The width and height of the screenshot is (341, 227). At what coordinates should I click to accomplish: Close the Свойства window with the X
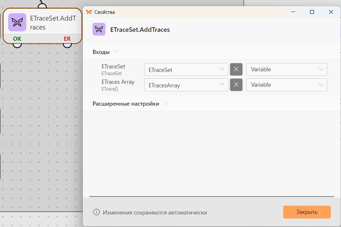[331, 12]
